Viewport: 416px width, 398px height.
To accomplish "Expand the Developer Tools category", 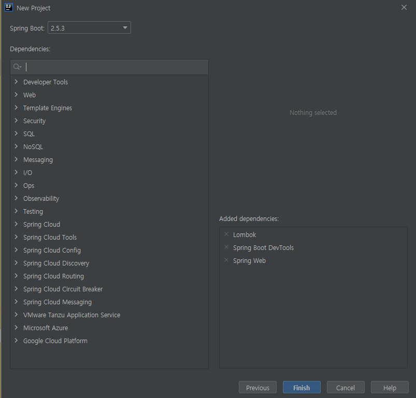I will 16,82.
